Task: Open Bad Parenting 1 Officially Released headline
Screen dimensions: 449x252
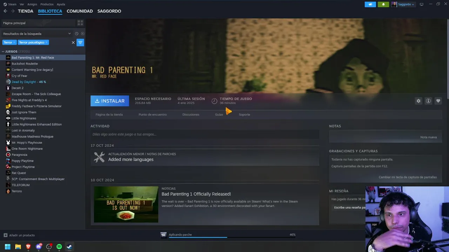Action: [196, 194]
